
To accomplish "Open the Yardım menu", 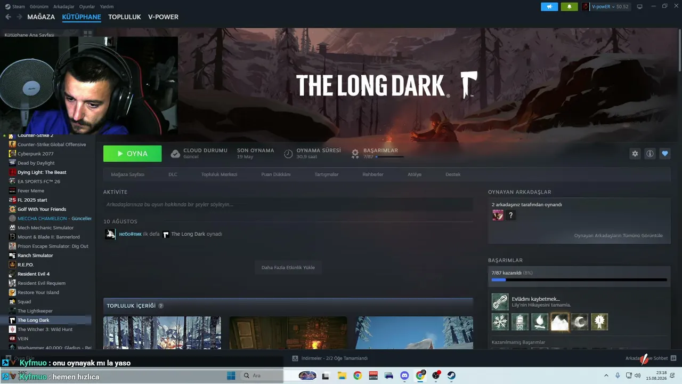I will [107, 6].
